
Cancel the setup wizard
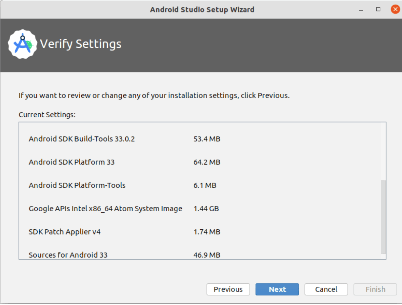[326, 289]
